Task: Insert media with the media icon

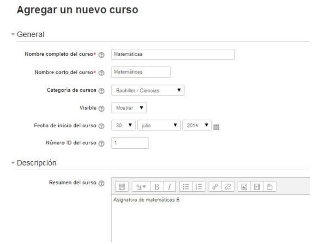Action: click(x=257, y=187)
